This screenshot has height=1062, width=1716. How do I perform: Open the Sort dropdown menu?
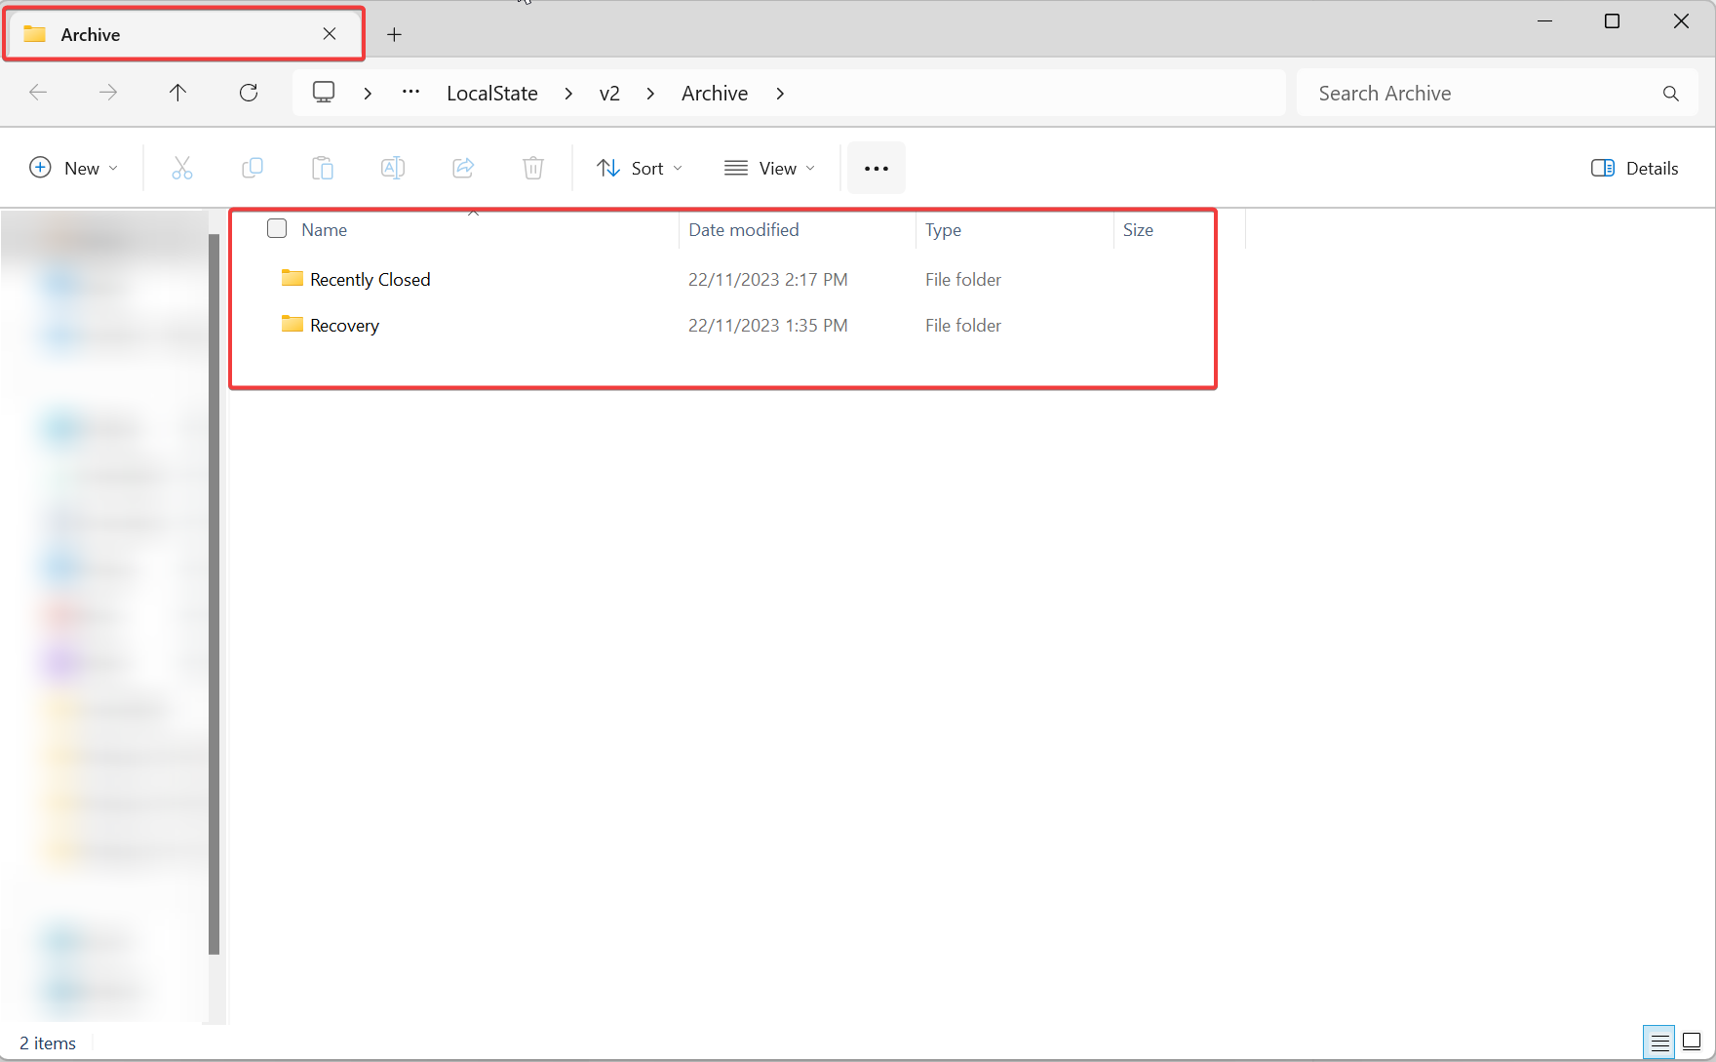[640, 168]
